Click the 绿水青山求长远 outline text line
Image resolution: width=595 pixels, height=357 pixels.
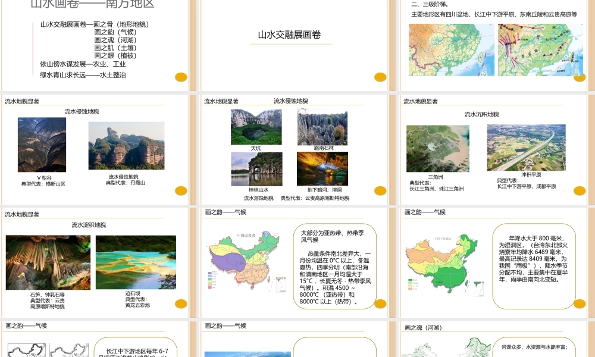[x=83, y=75]
